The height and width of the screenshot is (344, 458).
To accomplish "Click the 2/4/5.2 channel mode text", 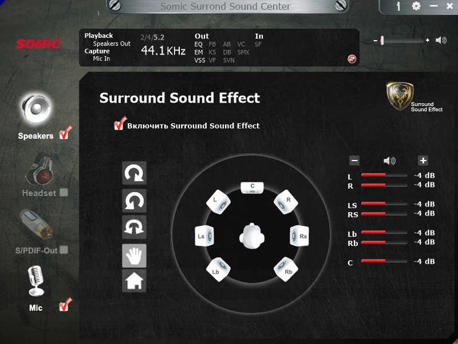I will [152, 37].
